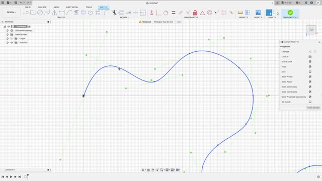The image size is (322, 181).
Task: Select the Ellipse sketch tool
Action: click(x=91, y=13)
